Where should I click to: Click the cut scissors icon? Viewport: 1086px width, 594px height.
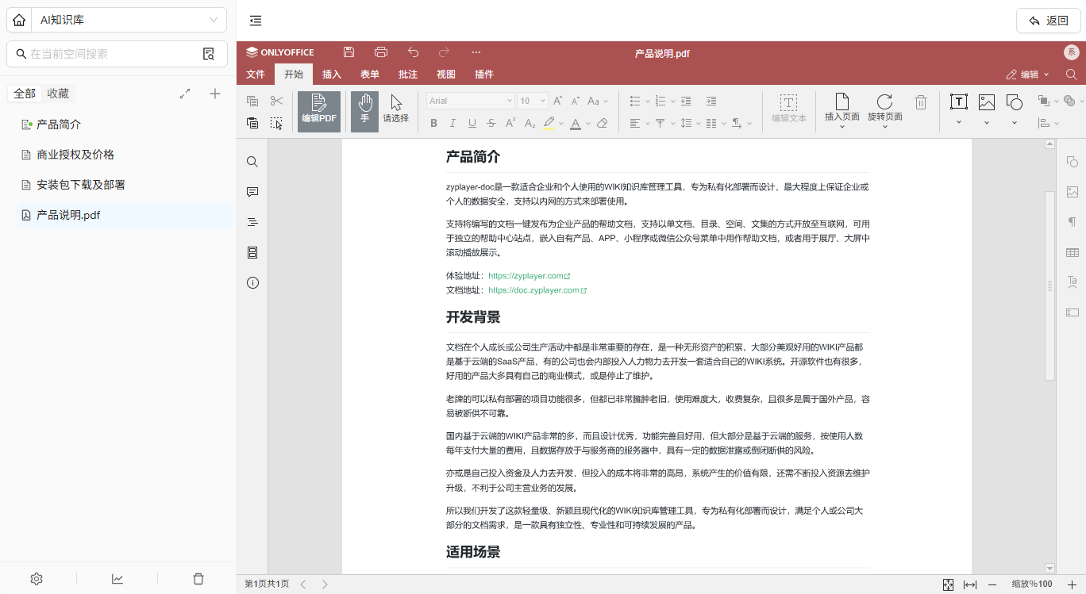(x=276, y=101)
